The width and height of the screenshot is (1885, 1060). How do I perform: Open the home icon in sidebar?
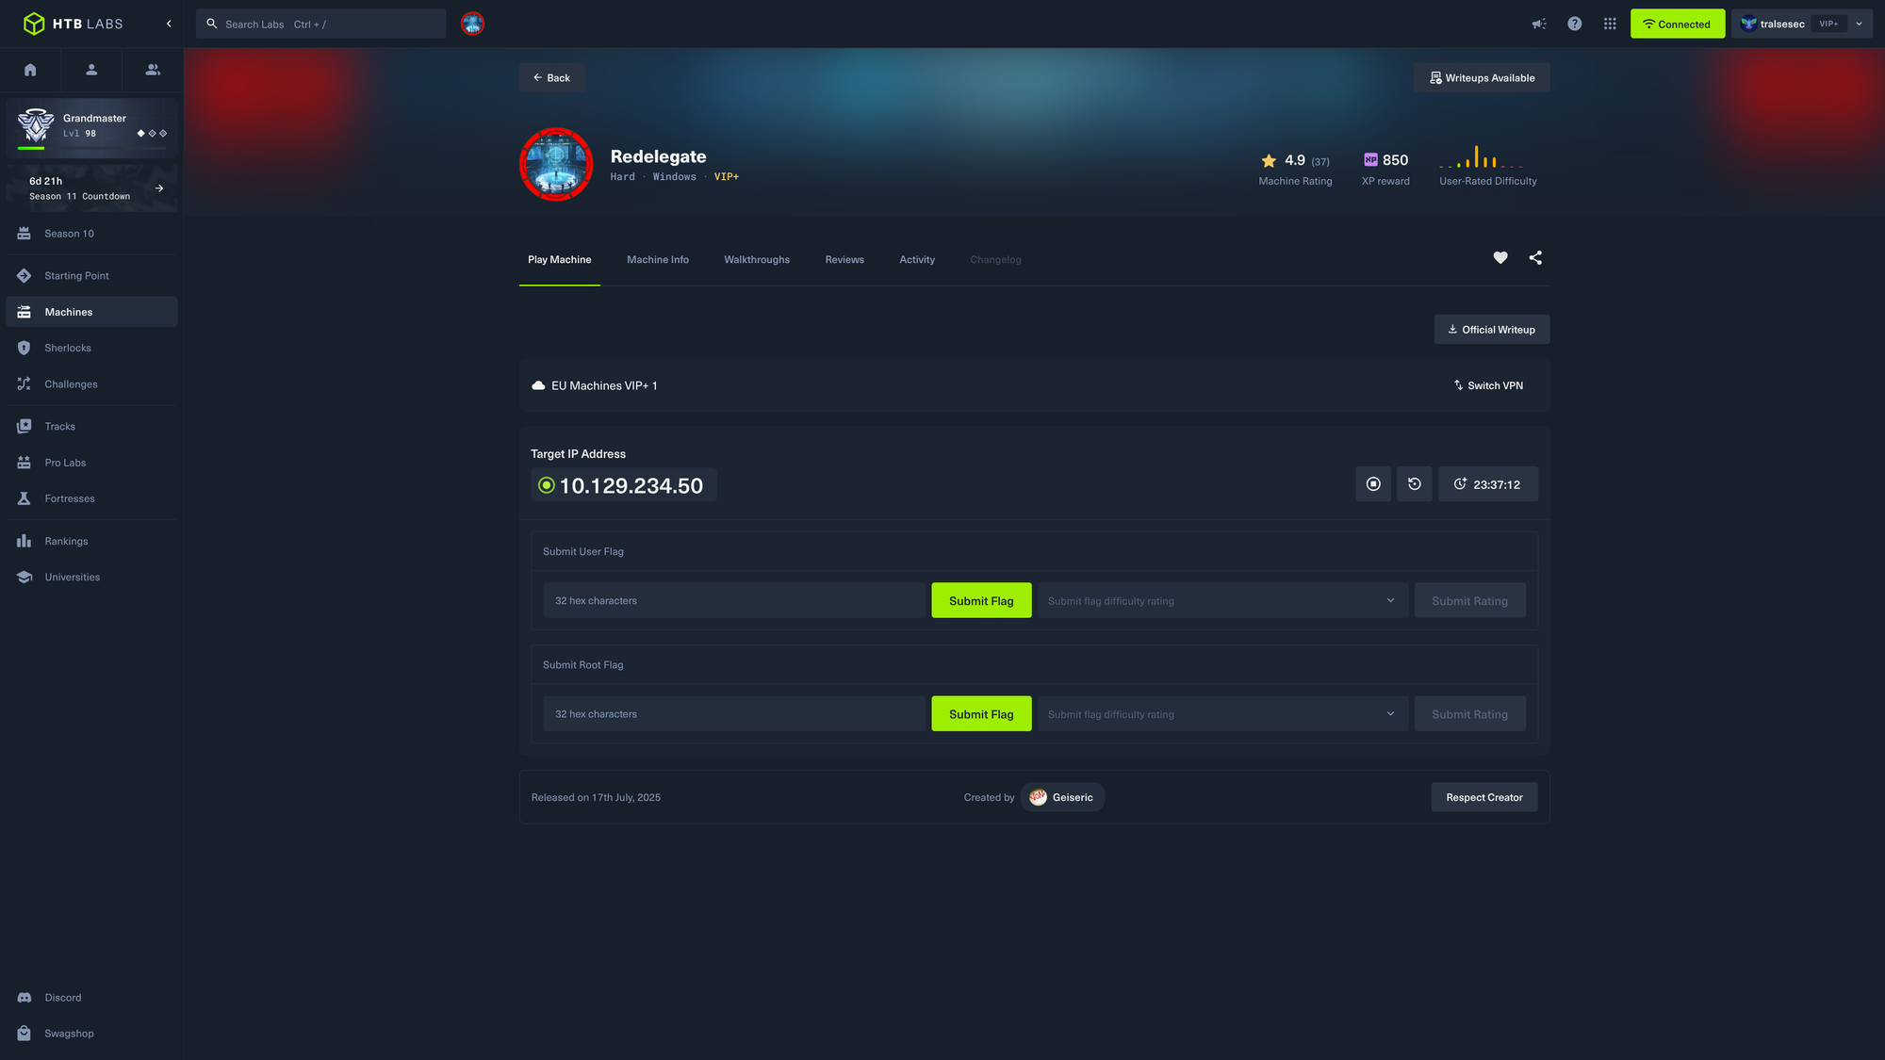pyautogui.click(x=30, y=70)
